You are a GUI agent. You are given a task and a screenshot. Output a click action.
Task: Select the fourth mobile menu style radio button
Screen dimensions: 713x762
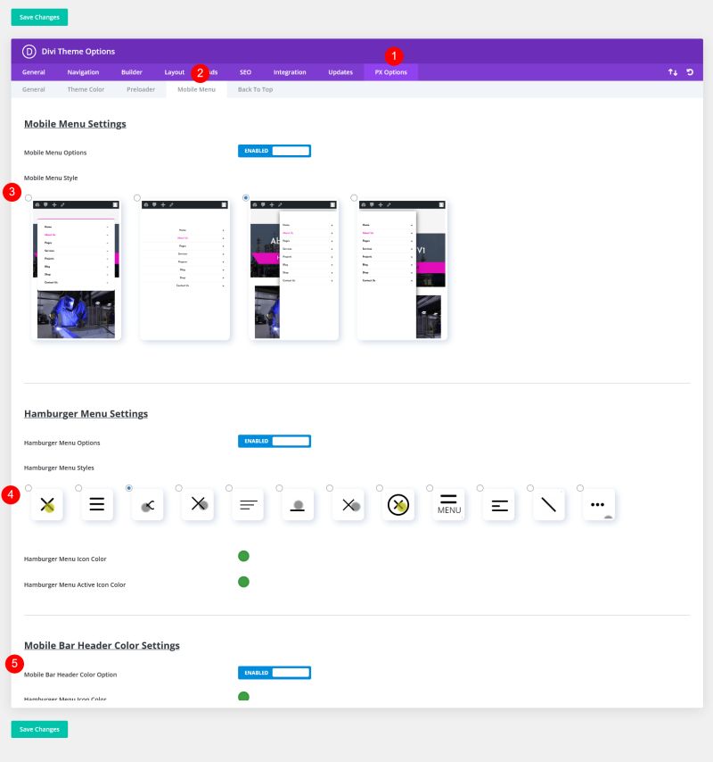coord(354,197)
